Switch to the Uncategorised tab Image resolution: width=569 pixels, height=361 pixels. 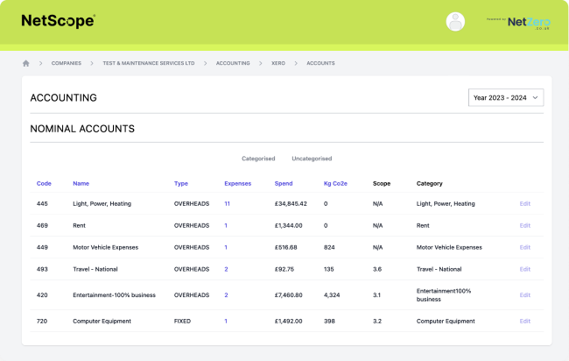[312, 159]
